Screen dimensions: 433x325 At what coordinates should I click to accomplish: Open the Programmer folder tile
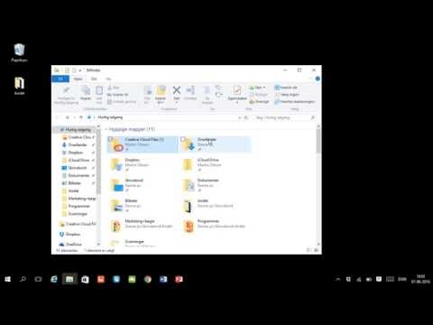point(215,226)
